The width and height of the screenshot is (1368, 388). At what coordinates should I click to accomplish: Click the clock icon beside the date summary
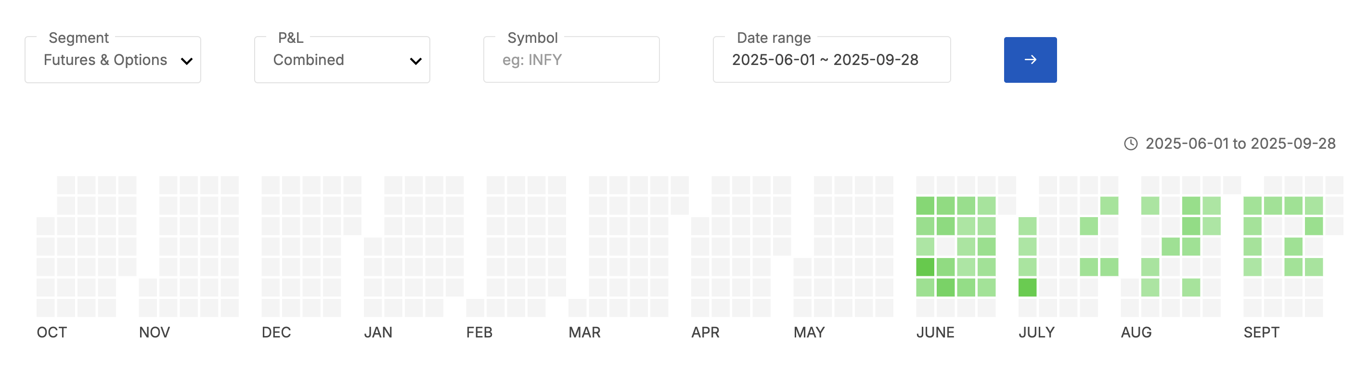coord(1131,143)
